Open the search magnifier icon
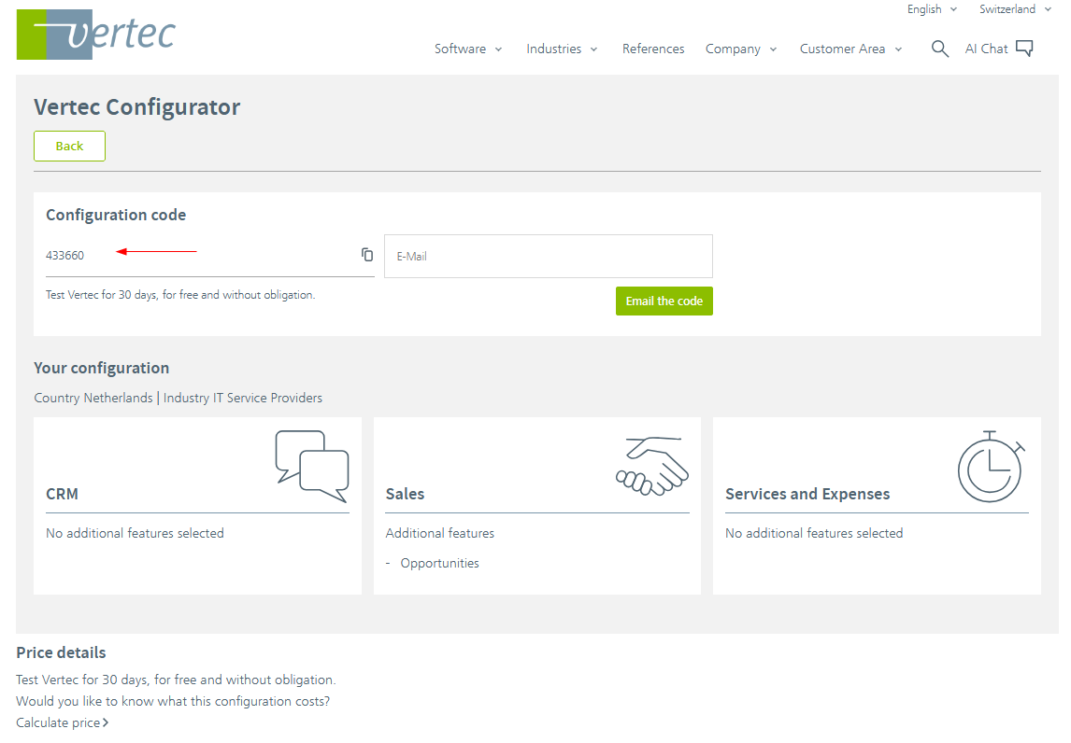Screen dimensions: 1071x743 click(x=940, y=49)
